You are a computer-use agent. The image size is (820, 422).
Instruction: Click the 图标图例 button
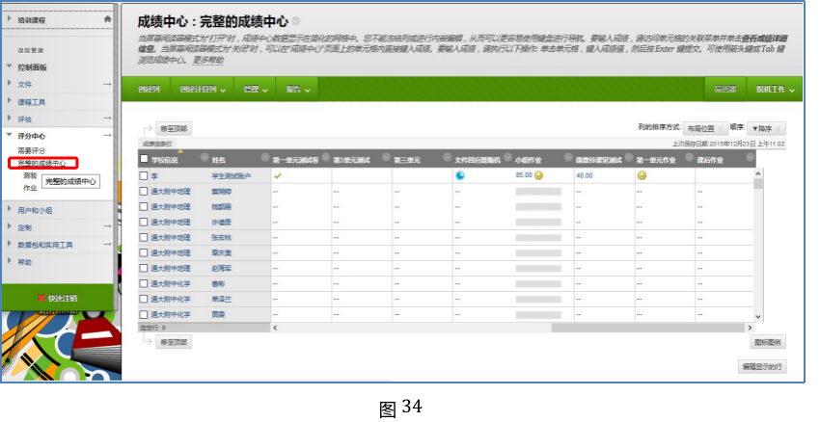[768, 342]
